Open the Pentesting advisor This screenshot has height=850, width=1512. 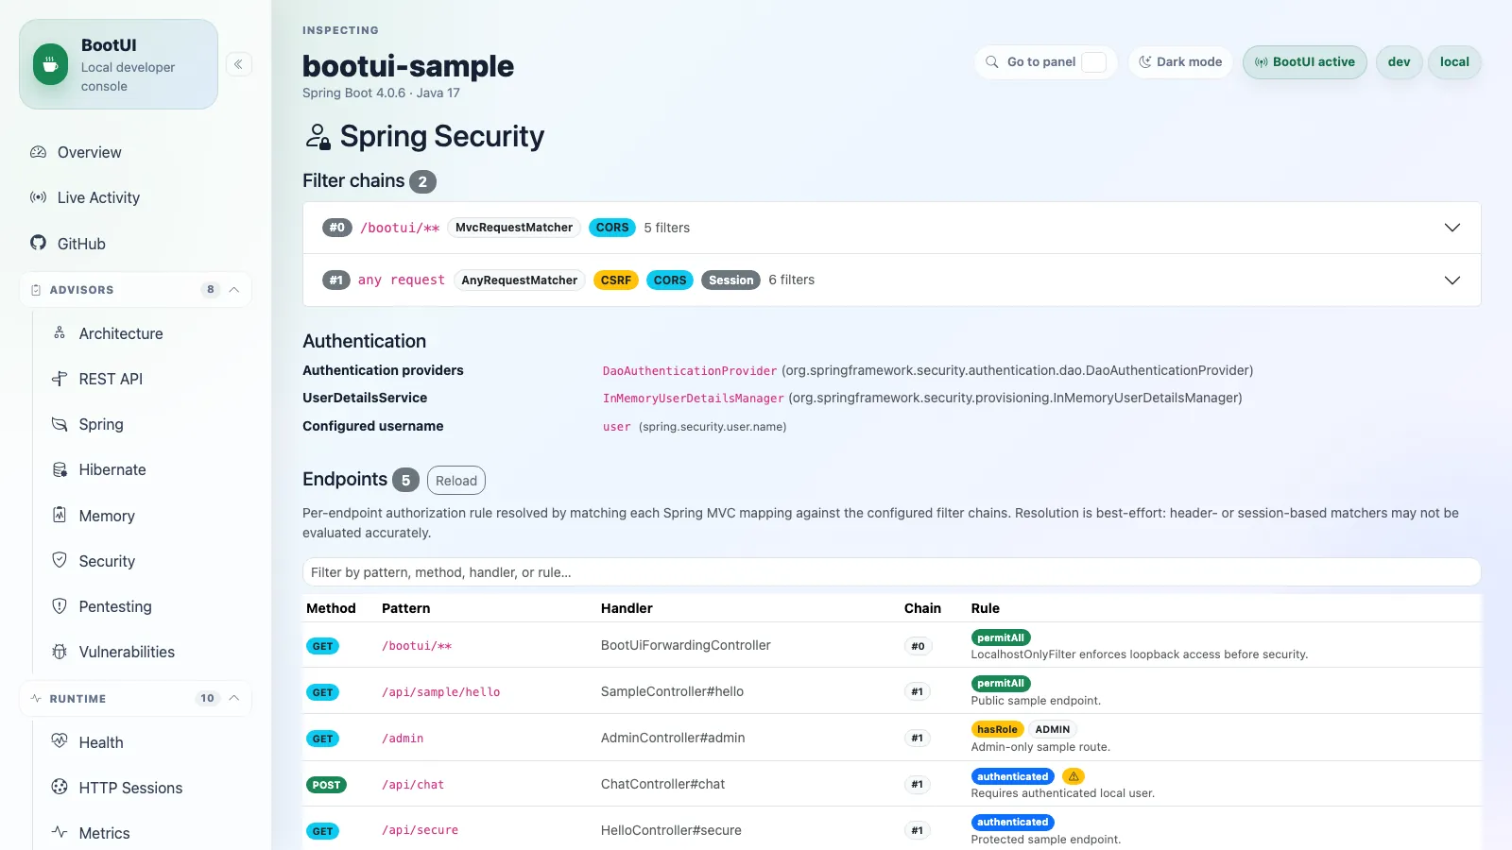pyautogui.click(x=115, y=606)
